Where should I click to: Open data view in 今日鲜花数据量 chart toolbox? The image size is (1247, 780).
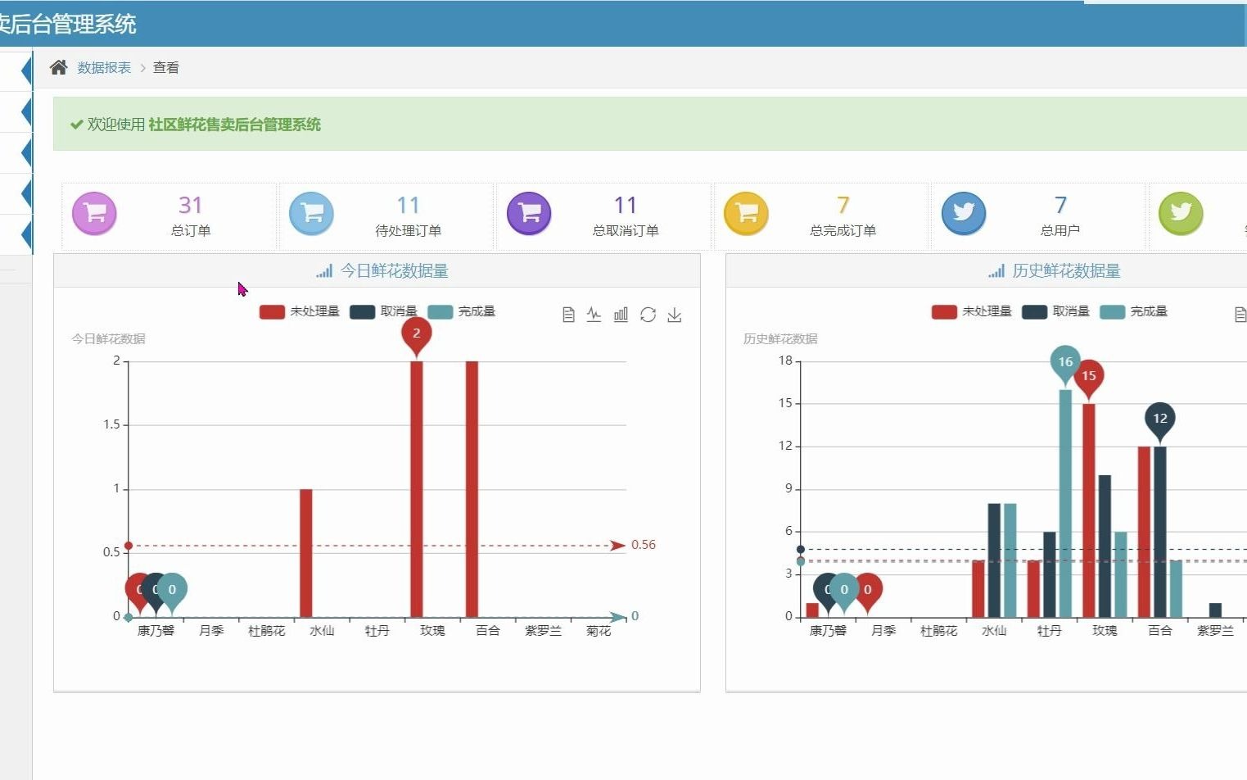pos(568,315)
